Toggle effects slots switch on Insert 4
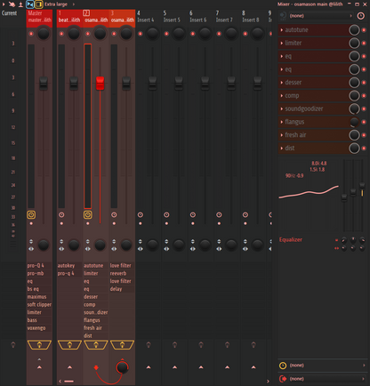The height and width of the screenshot is (386, 370). [x=149, y=345]
